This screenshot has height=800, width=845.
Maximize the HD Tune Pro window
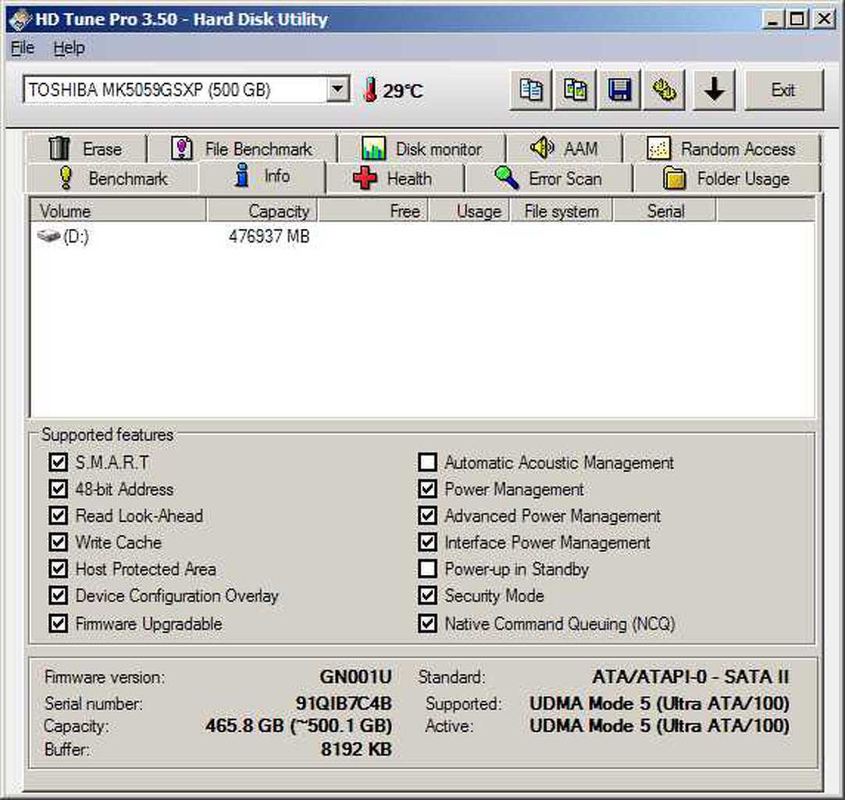pyautogui.click(x=798, y=20)
